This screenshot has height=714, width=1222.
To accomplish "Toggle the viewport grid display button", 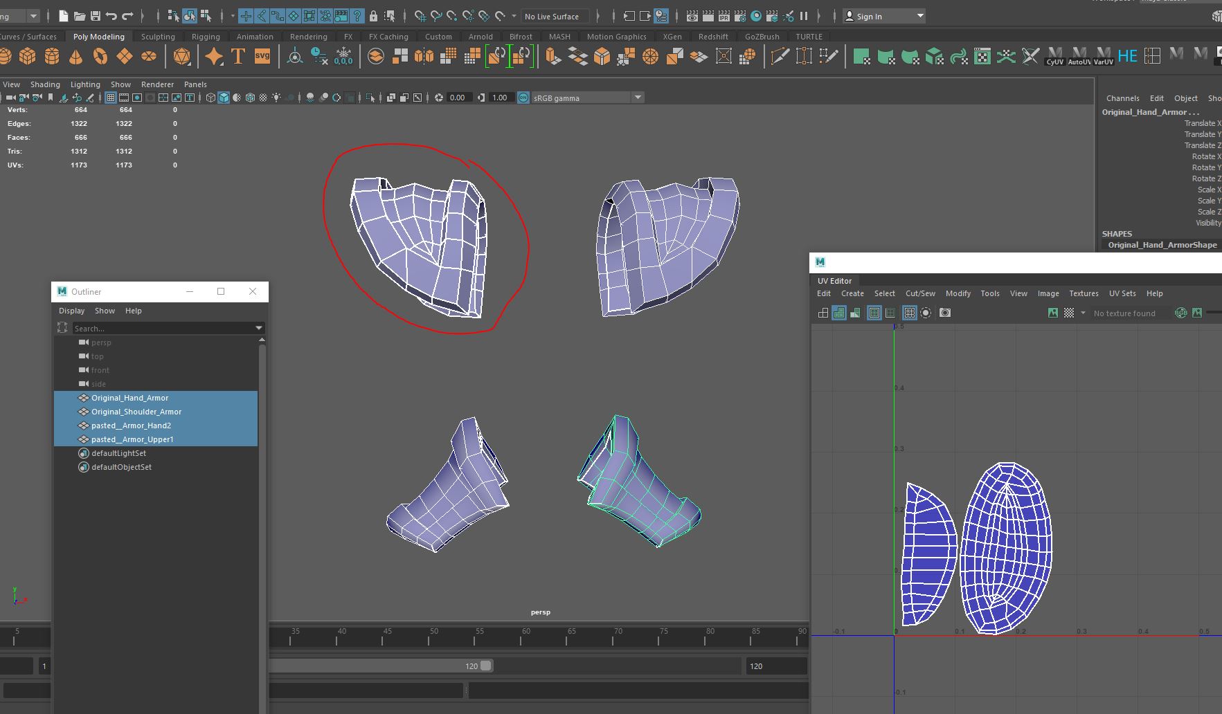I will point(111,98).
